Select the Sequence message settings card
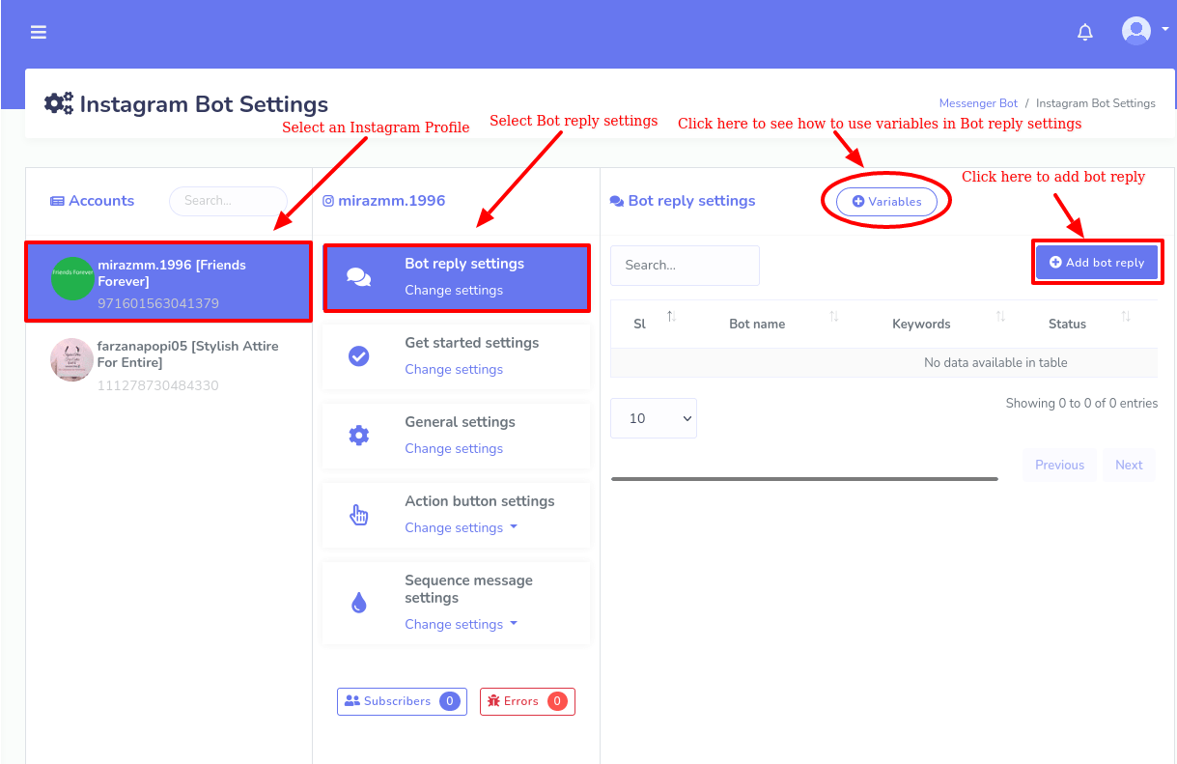 pos(456,603)
